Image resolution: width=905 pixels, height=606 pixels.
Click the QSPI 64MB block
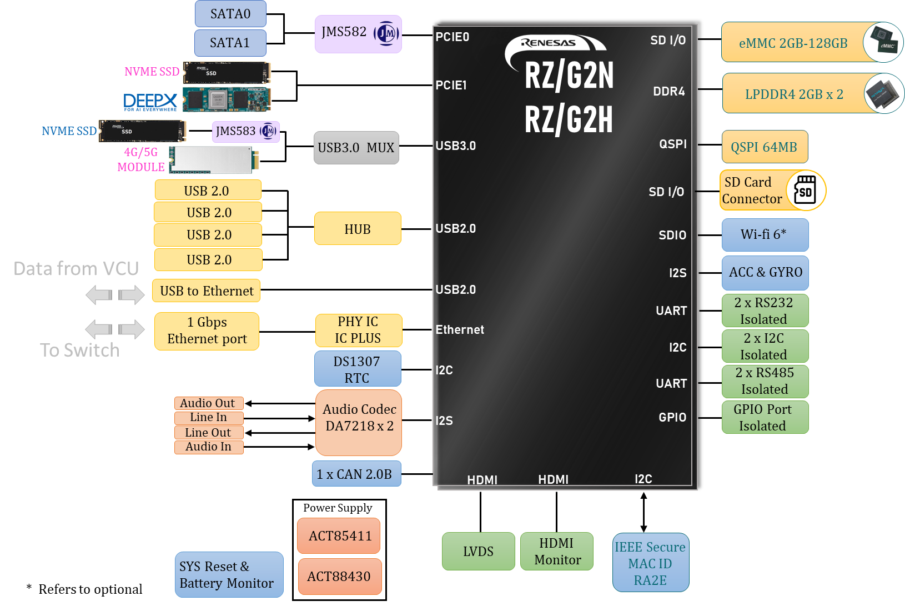tap(765, 147)
